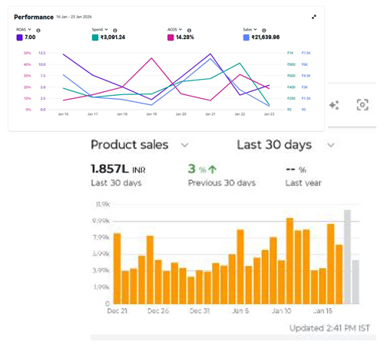This screenshot has width=384, height=345.
Task: Expand the Product sales dropdown
Action: tap(185, 145)
